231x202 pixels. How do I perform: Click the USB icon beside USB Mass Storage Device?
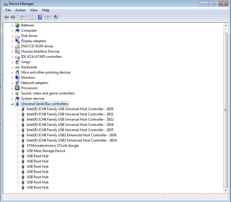click(x=23, y=151)
